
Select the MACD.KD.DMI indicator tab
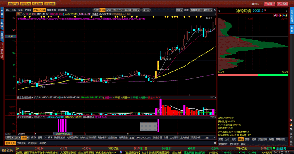tap(143, 138)
